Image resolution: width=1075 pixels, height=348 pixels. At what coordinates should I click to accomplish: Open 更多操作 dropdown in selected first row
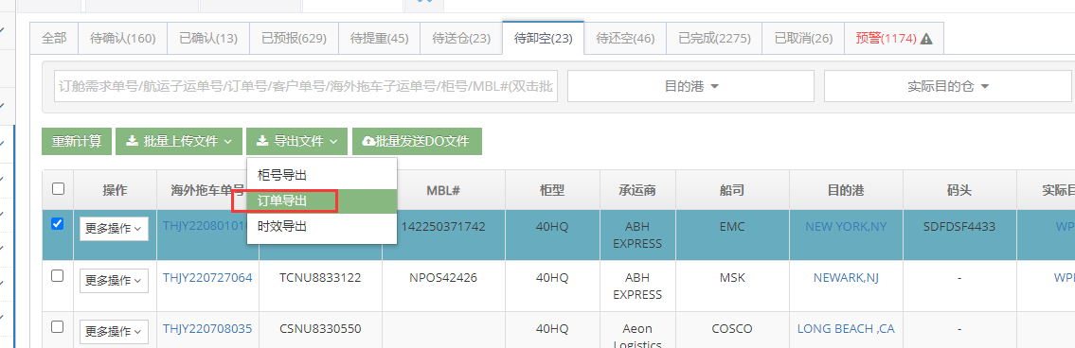[114, 230]
